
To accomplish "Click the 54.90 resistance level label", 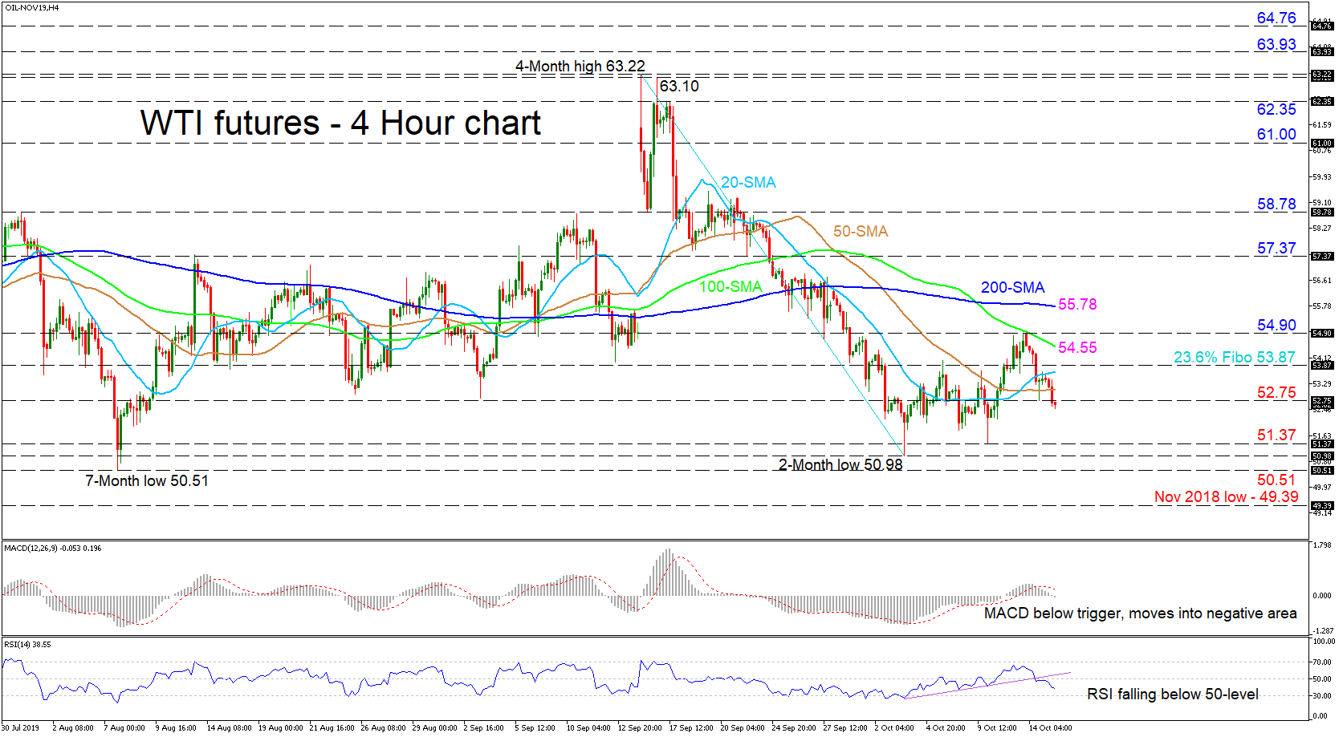I will pos(1276,325).
